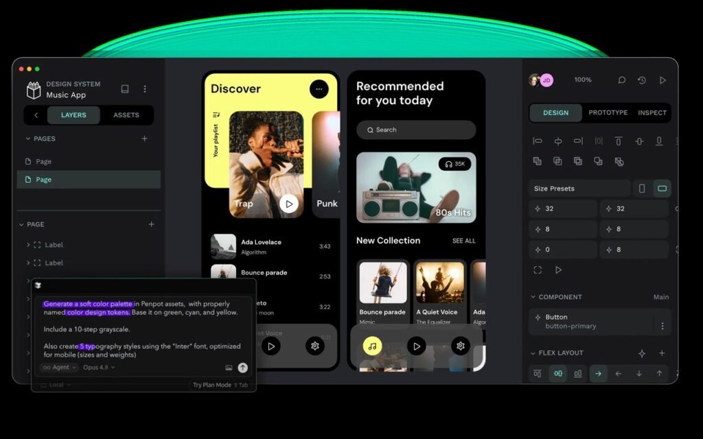Collapse the PAGE layers section
The height and width of the screenshot is (439, 703).
pyautogui.click(x=21, y=224)
